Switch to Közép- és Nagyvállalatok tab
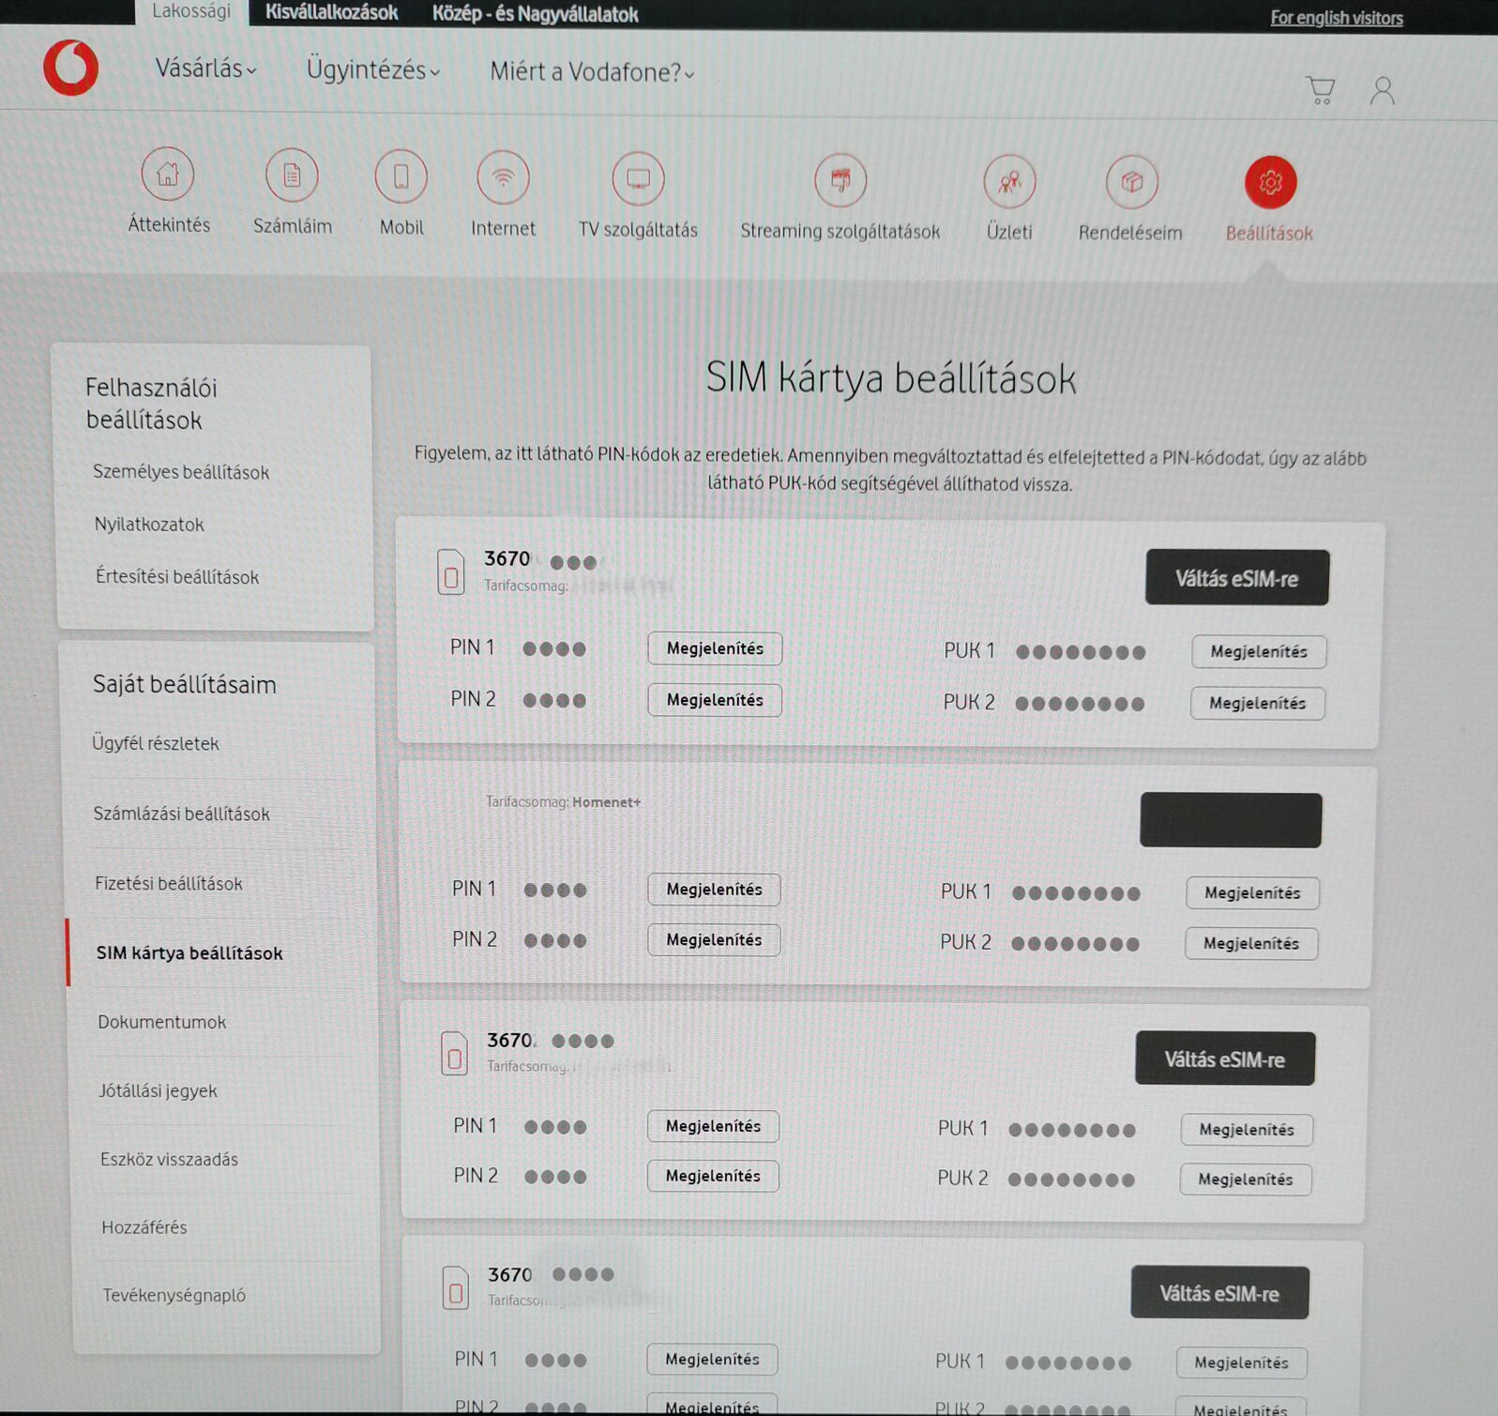The height and width of the screenshot is (1416, 1498). coord(535,14)
